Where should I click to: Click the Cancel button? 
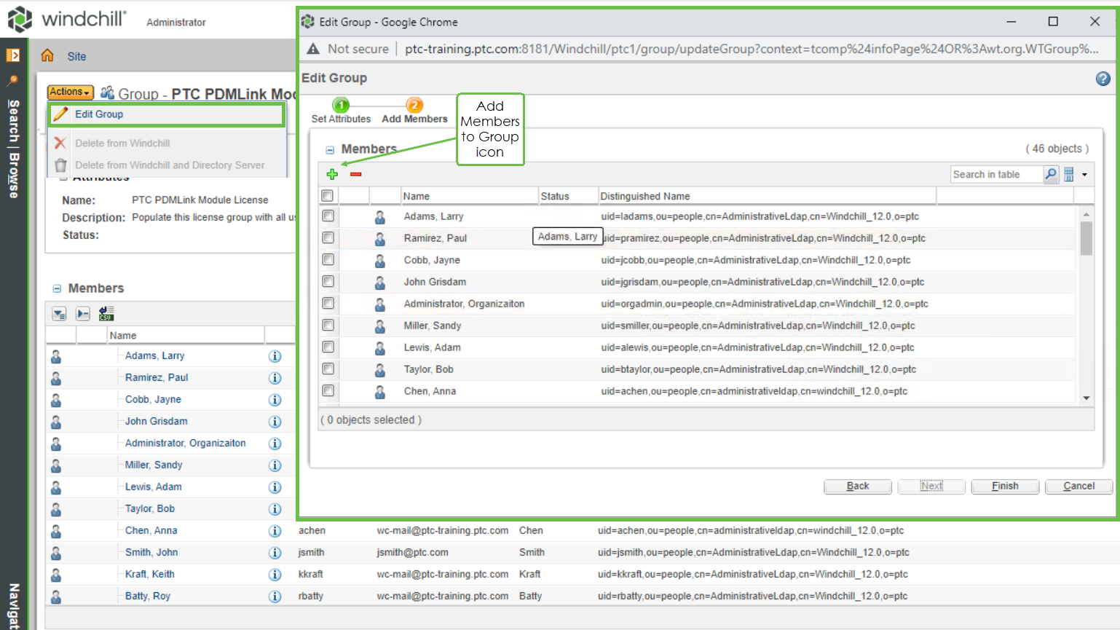tap(1078, 487)
